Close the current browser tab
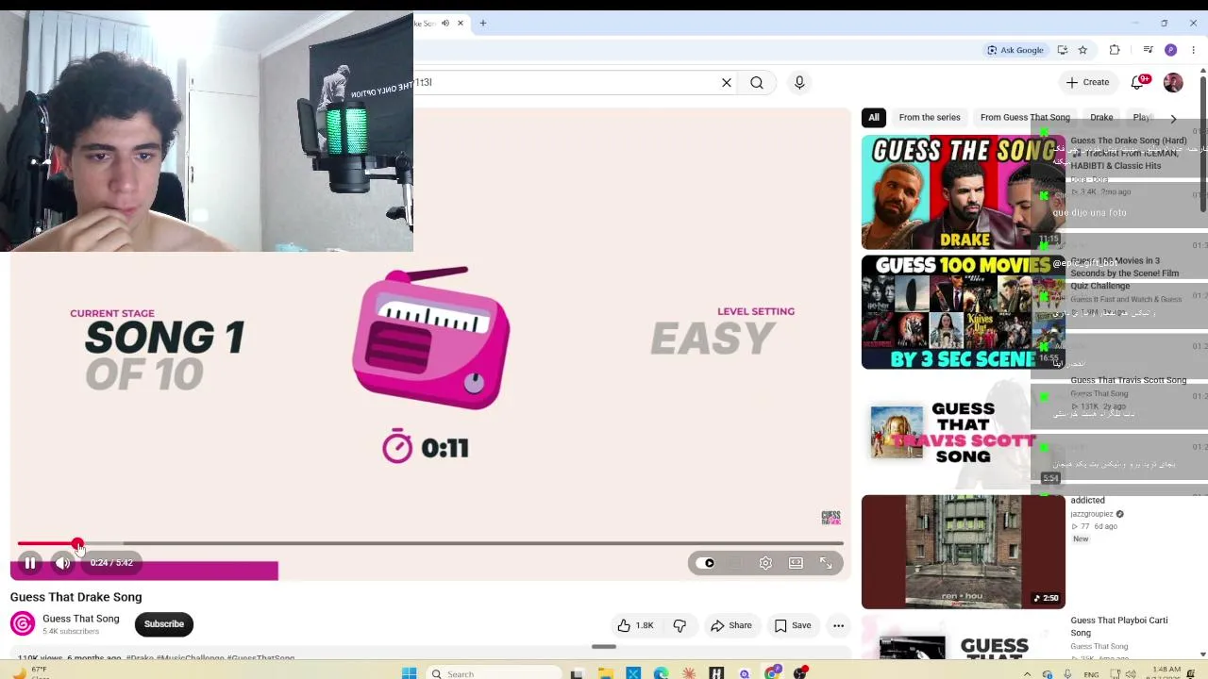The height and width of the screenshot is (679, 1208). 461,23
